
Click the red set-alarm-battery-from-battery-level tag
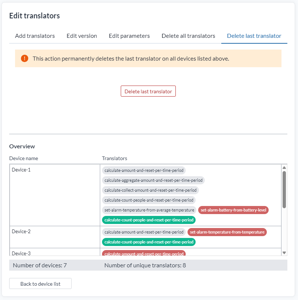[x=233, y=210]
